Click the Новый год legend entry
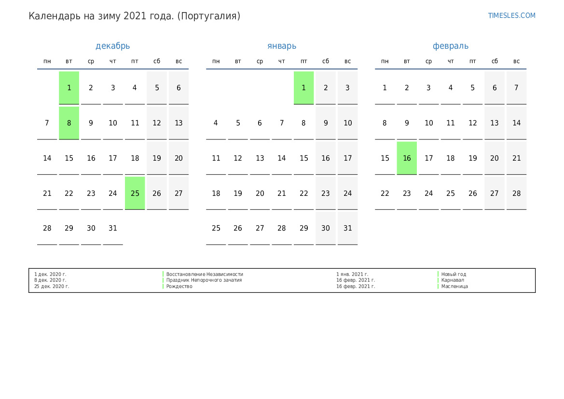 click(454, 274)
